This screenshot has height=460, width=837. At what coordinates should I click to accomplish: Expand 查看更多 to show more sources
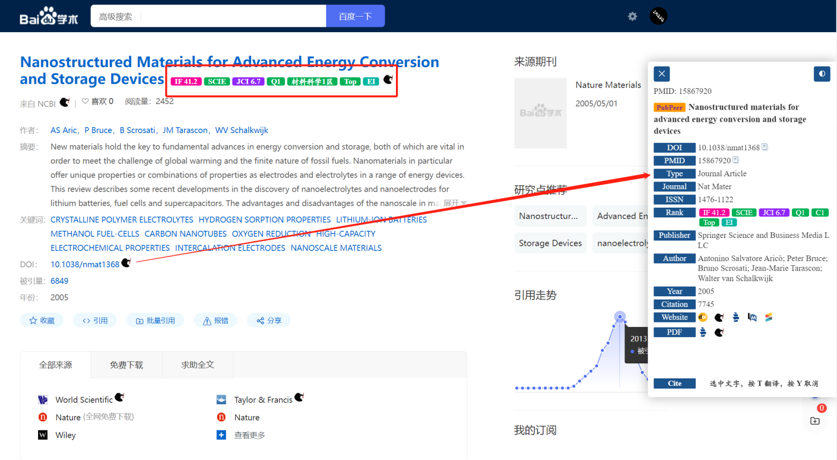click(x=249, y=435)
